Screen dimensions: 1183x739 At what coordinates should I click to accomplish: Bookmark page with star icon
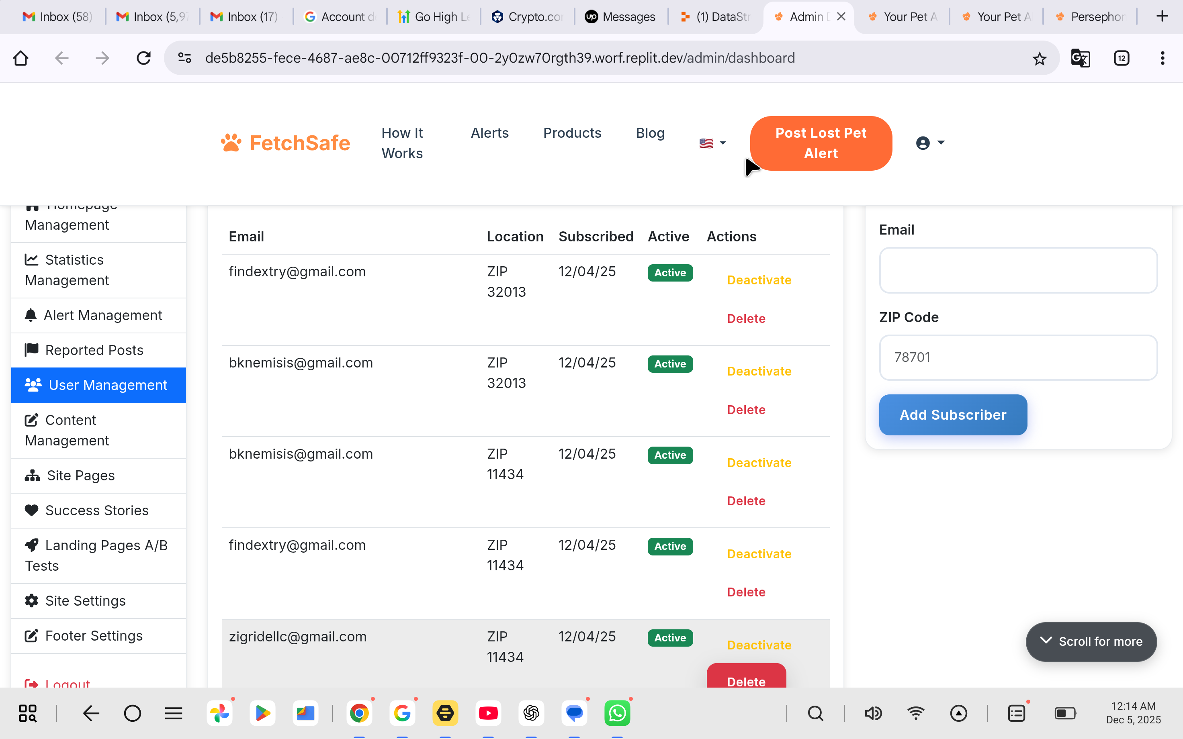[x=1039, y=59]
